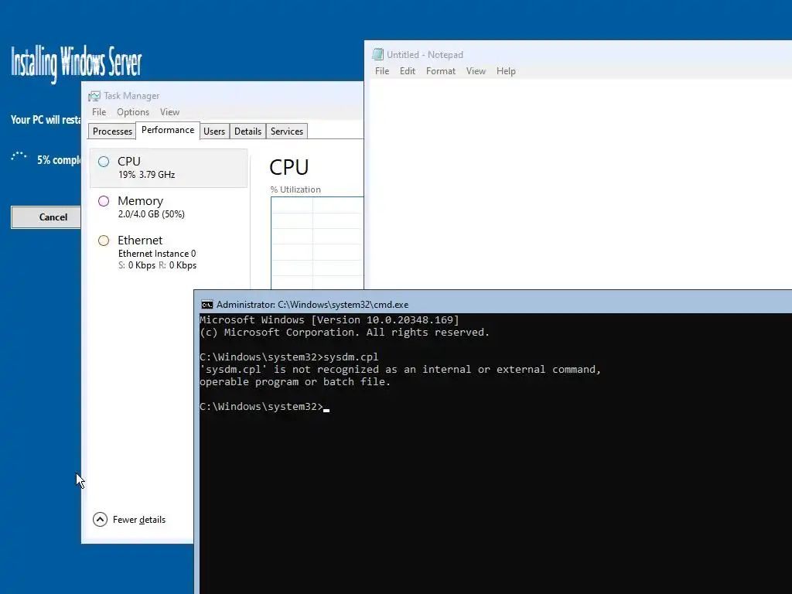The height and width of the screenshot is (594, 792).
Task: Open the Services tab
Action: pyautogui.click(x=286, y=131)
